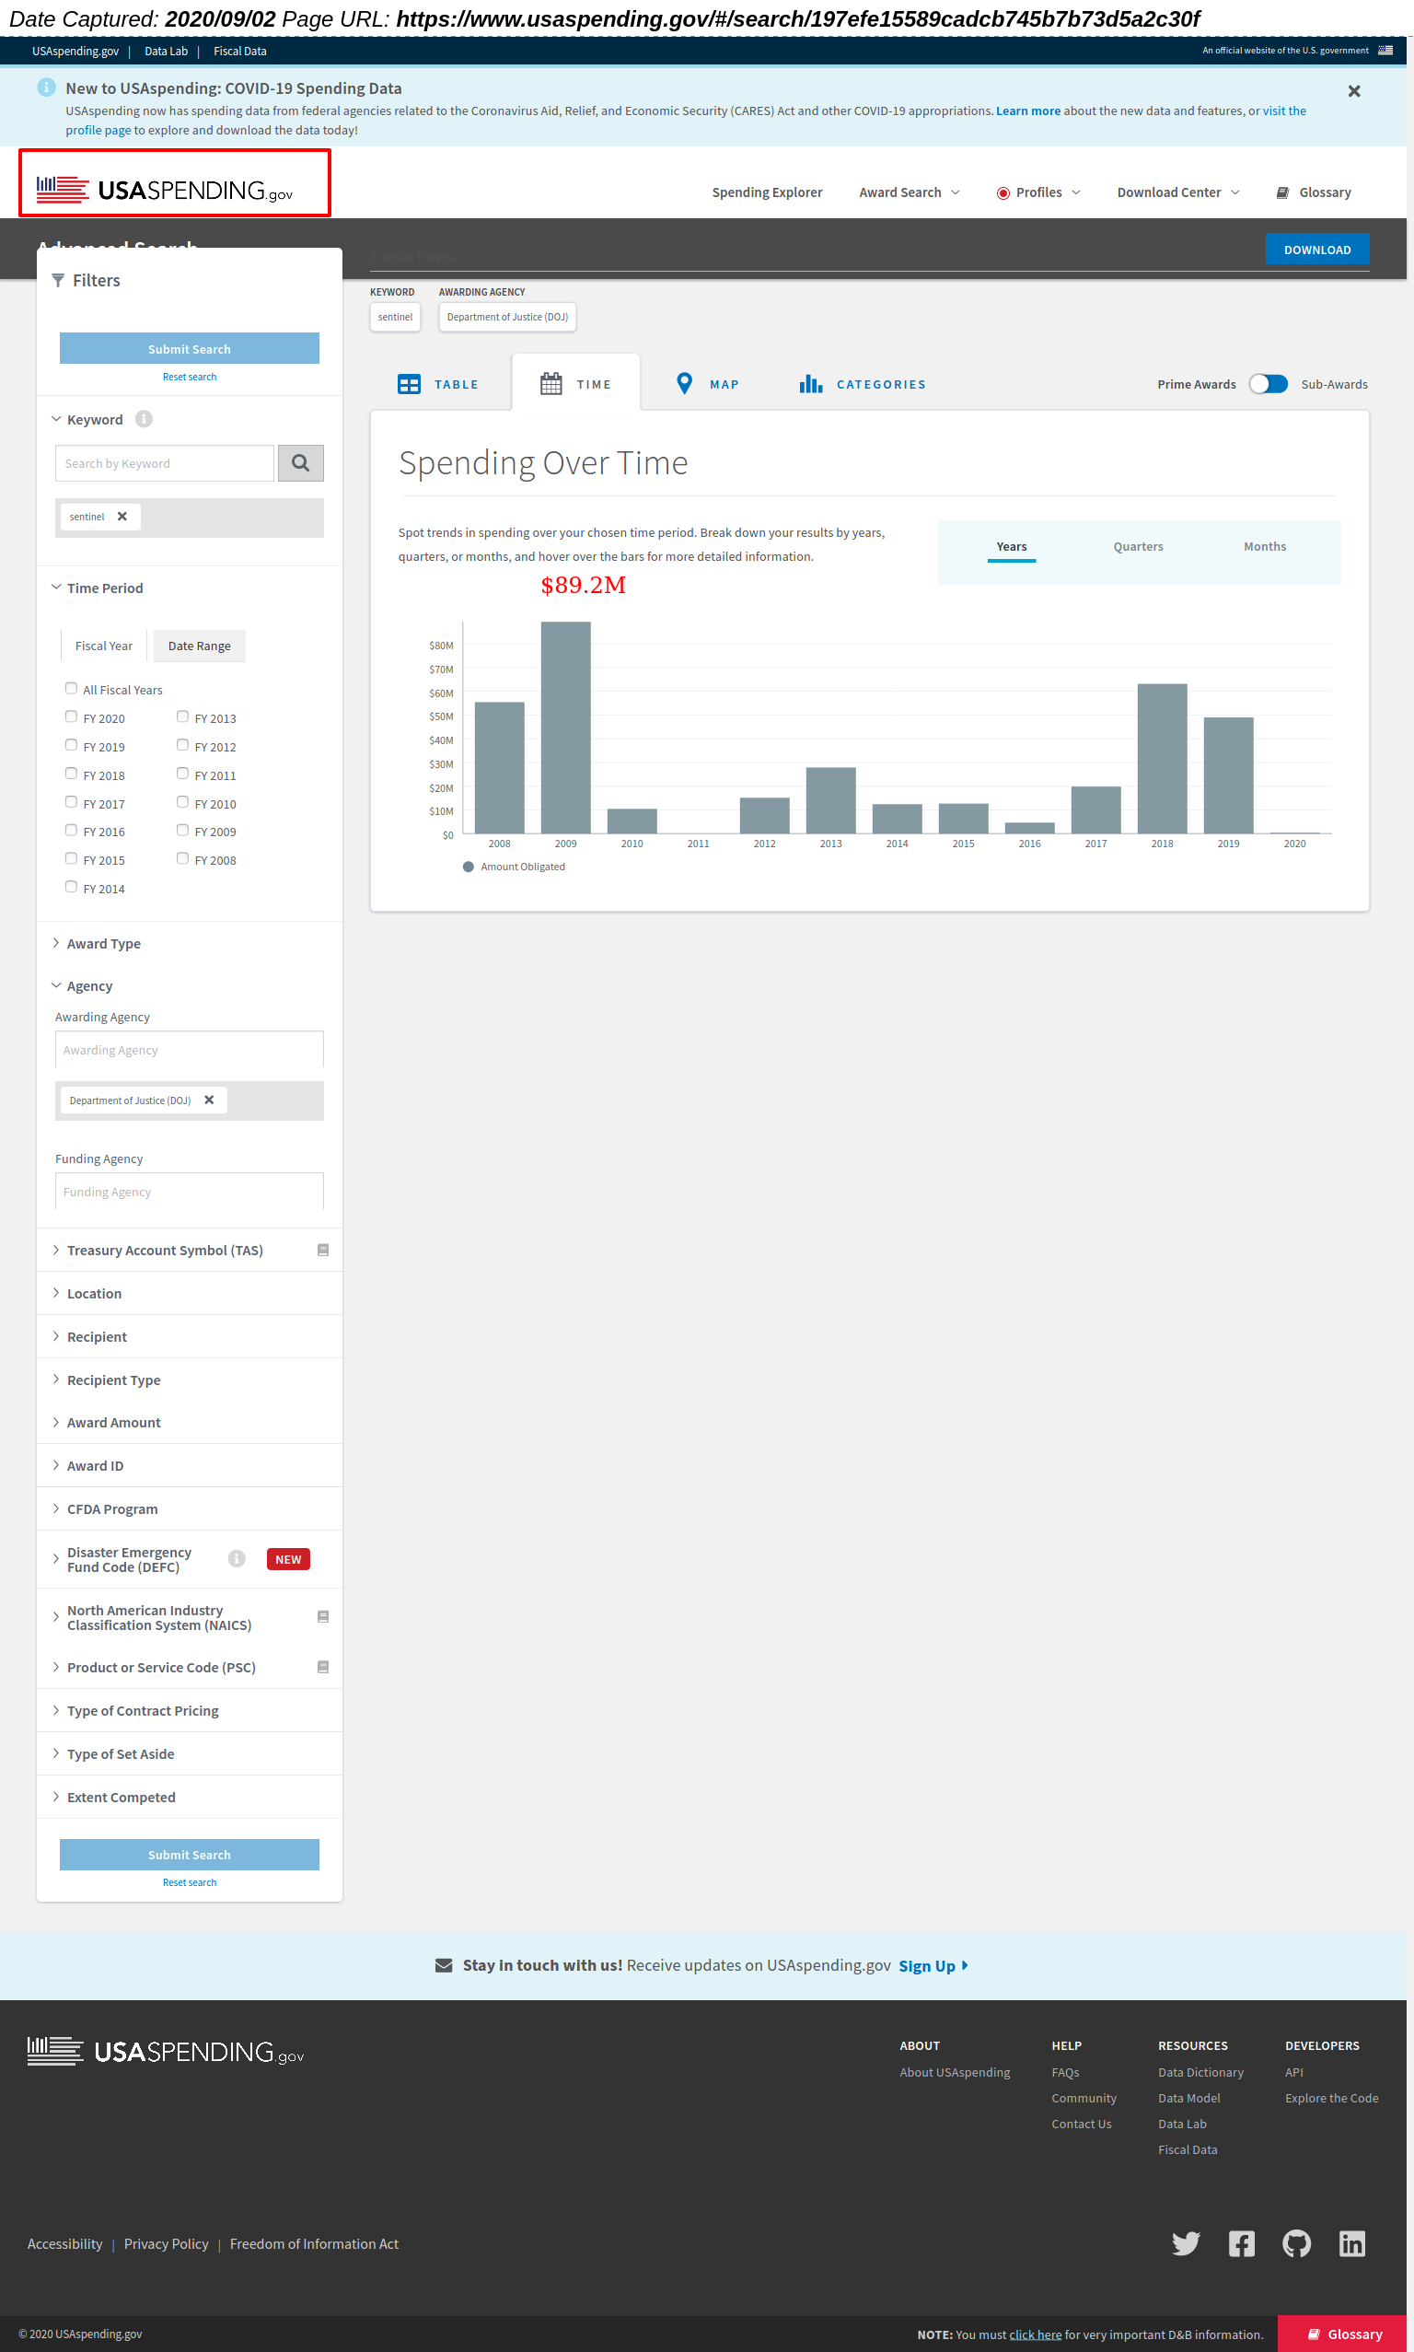Click the bottom Reset search link
1414x2352 pixels.
[x=190, y=1882]
